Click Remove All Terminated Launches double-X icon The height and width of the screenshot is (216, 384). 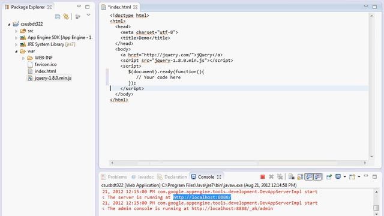pos(280,177)
